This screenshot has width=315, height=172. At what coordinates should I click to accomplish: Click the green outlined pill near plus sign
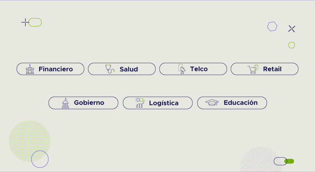(35, 22)
